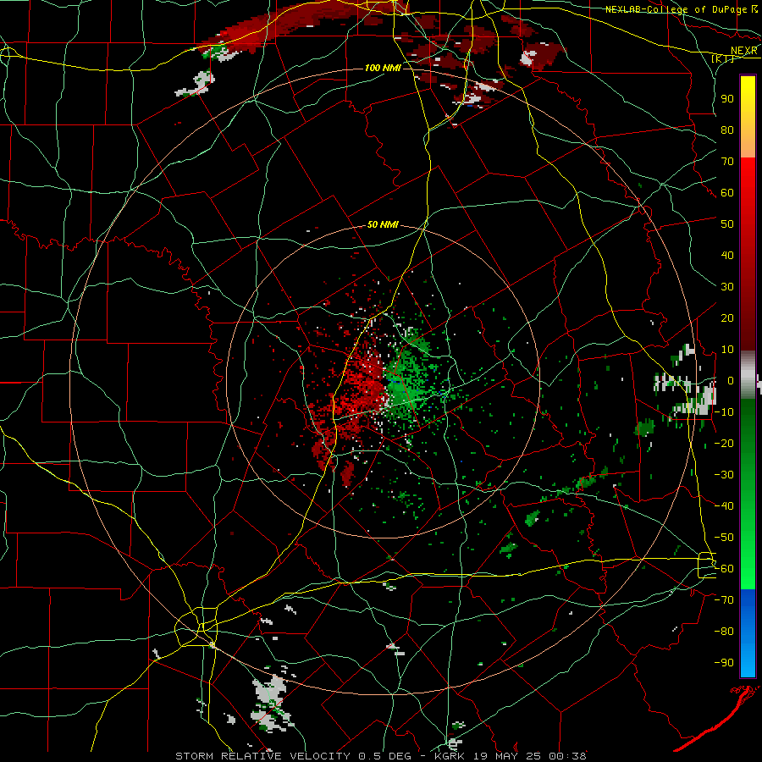Click the -70 value on the velocity scale

click(x=724, y=600)
